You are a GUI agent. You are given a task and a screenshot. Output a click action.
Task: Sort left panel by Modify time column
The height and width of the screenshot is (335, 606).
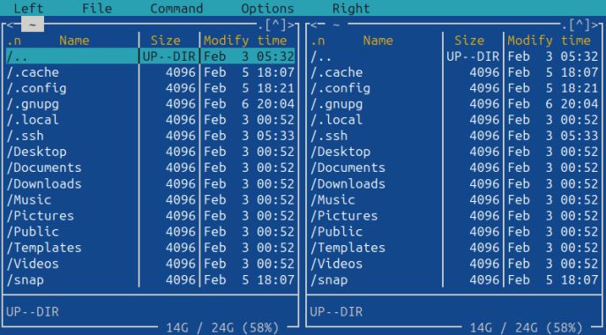[245, 41]
